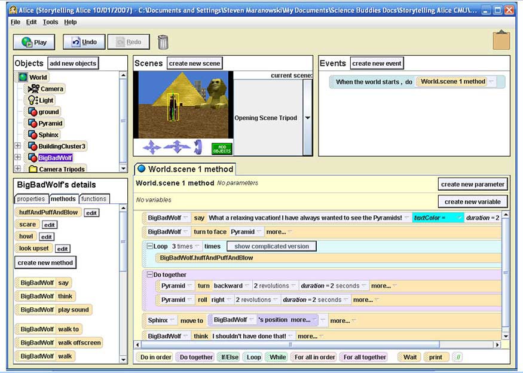Viewport: 523px width, 373px height.
Task: Collapse the Do together block
Action: 150,274
